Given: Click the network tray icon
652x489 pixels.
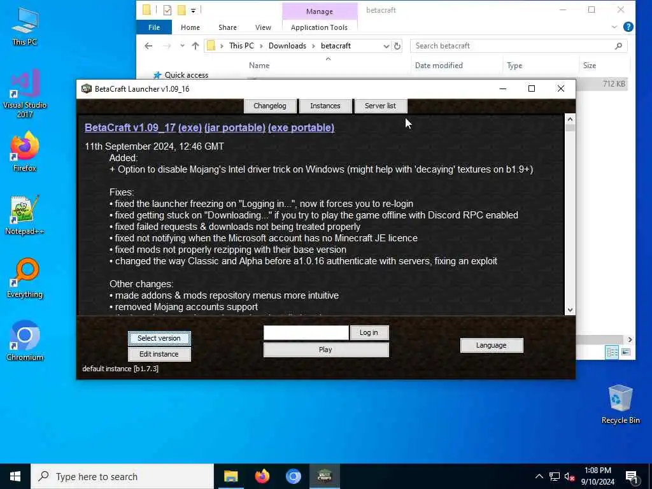Looking at the screenshot, I should [555, 477].
